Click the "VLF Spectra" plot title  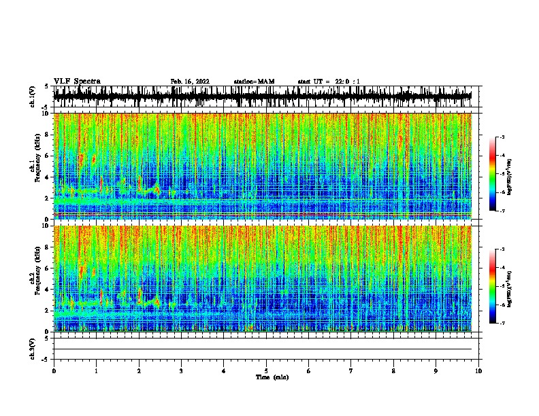[77, 82]
